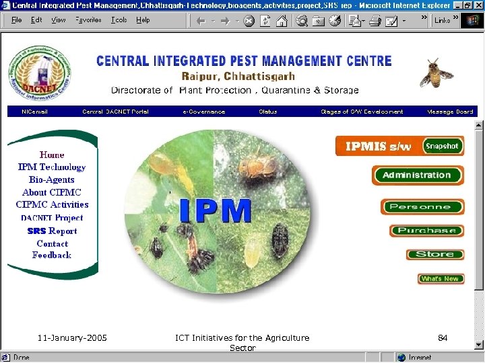
Task: Click the honey bee image
Action: coord(437,73)
